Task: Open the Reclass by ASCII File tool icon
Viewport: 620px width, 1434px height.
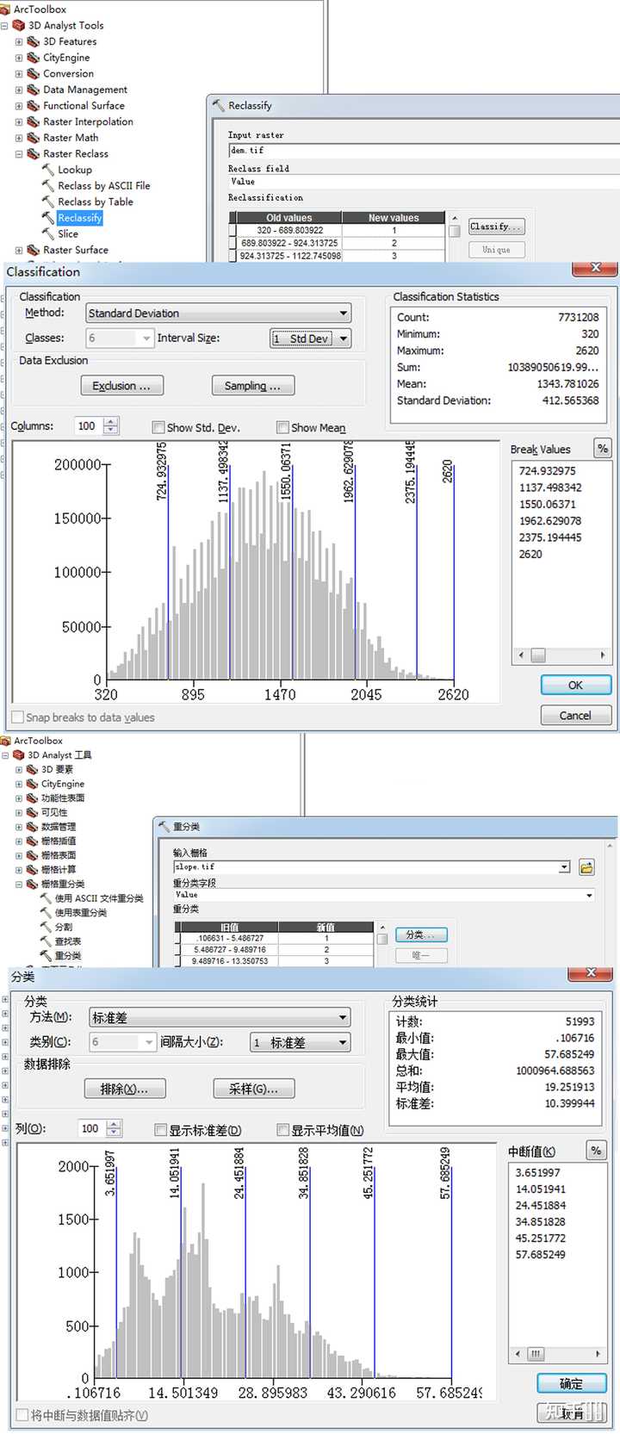Action: click(48, 185)
